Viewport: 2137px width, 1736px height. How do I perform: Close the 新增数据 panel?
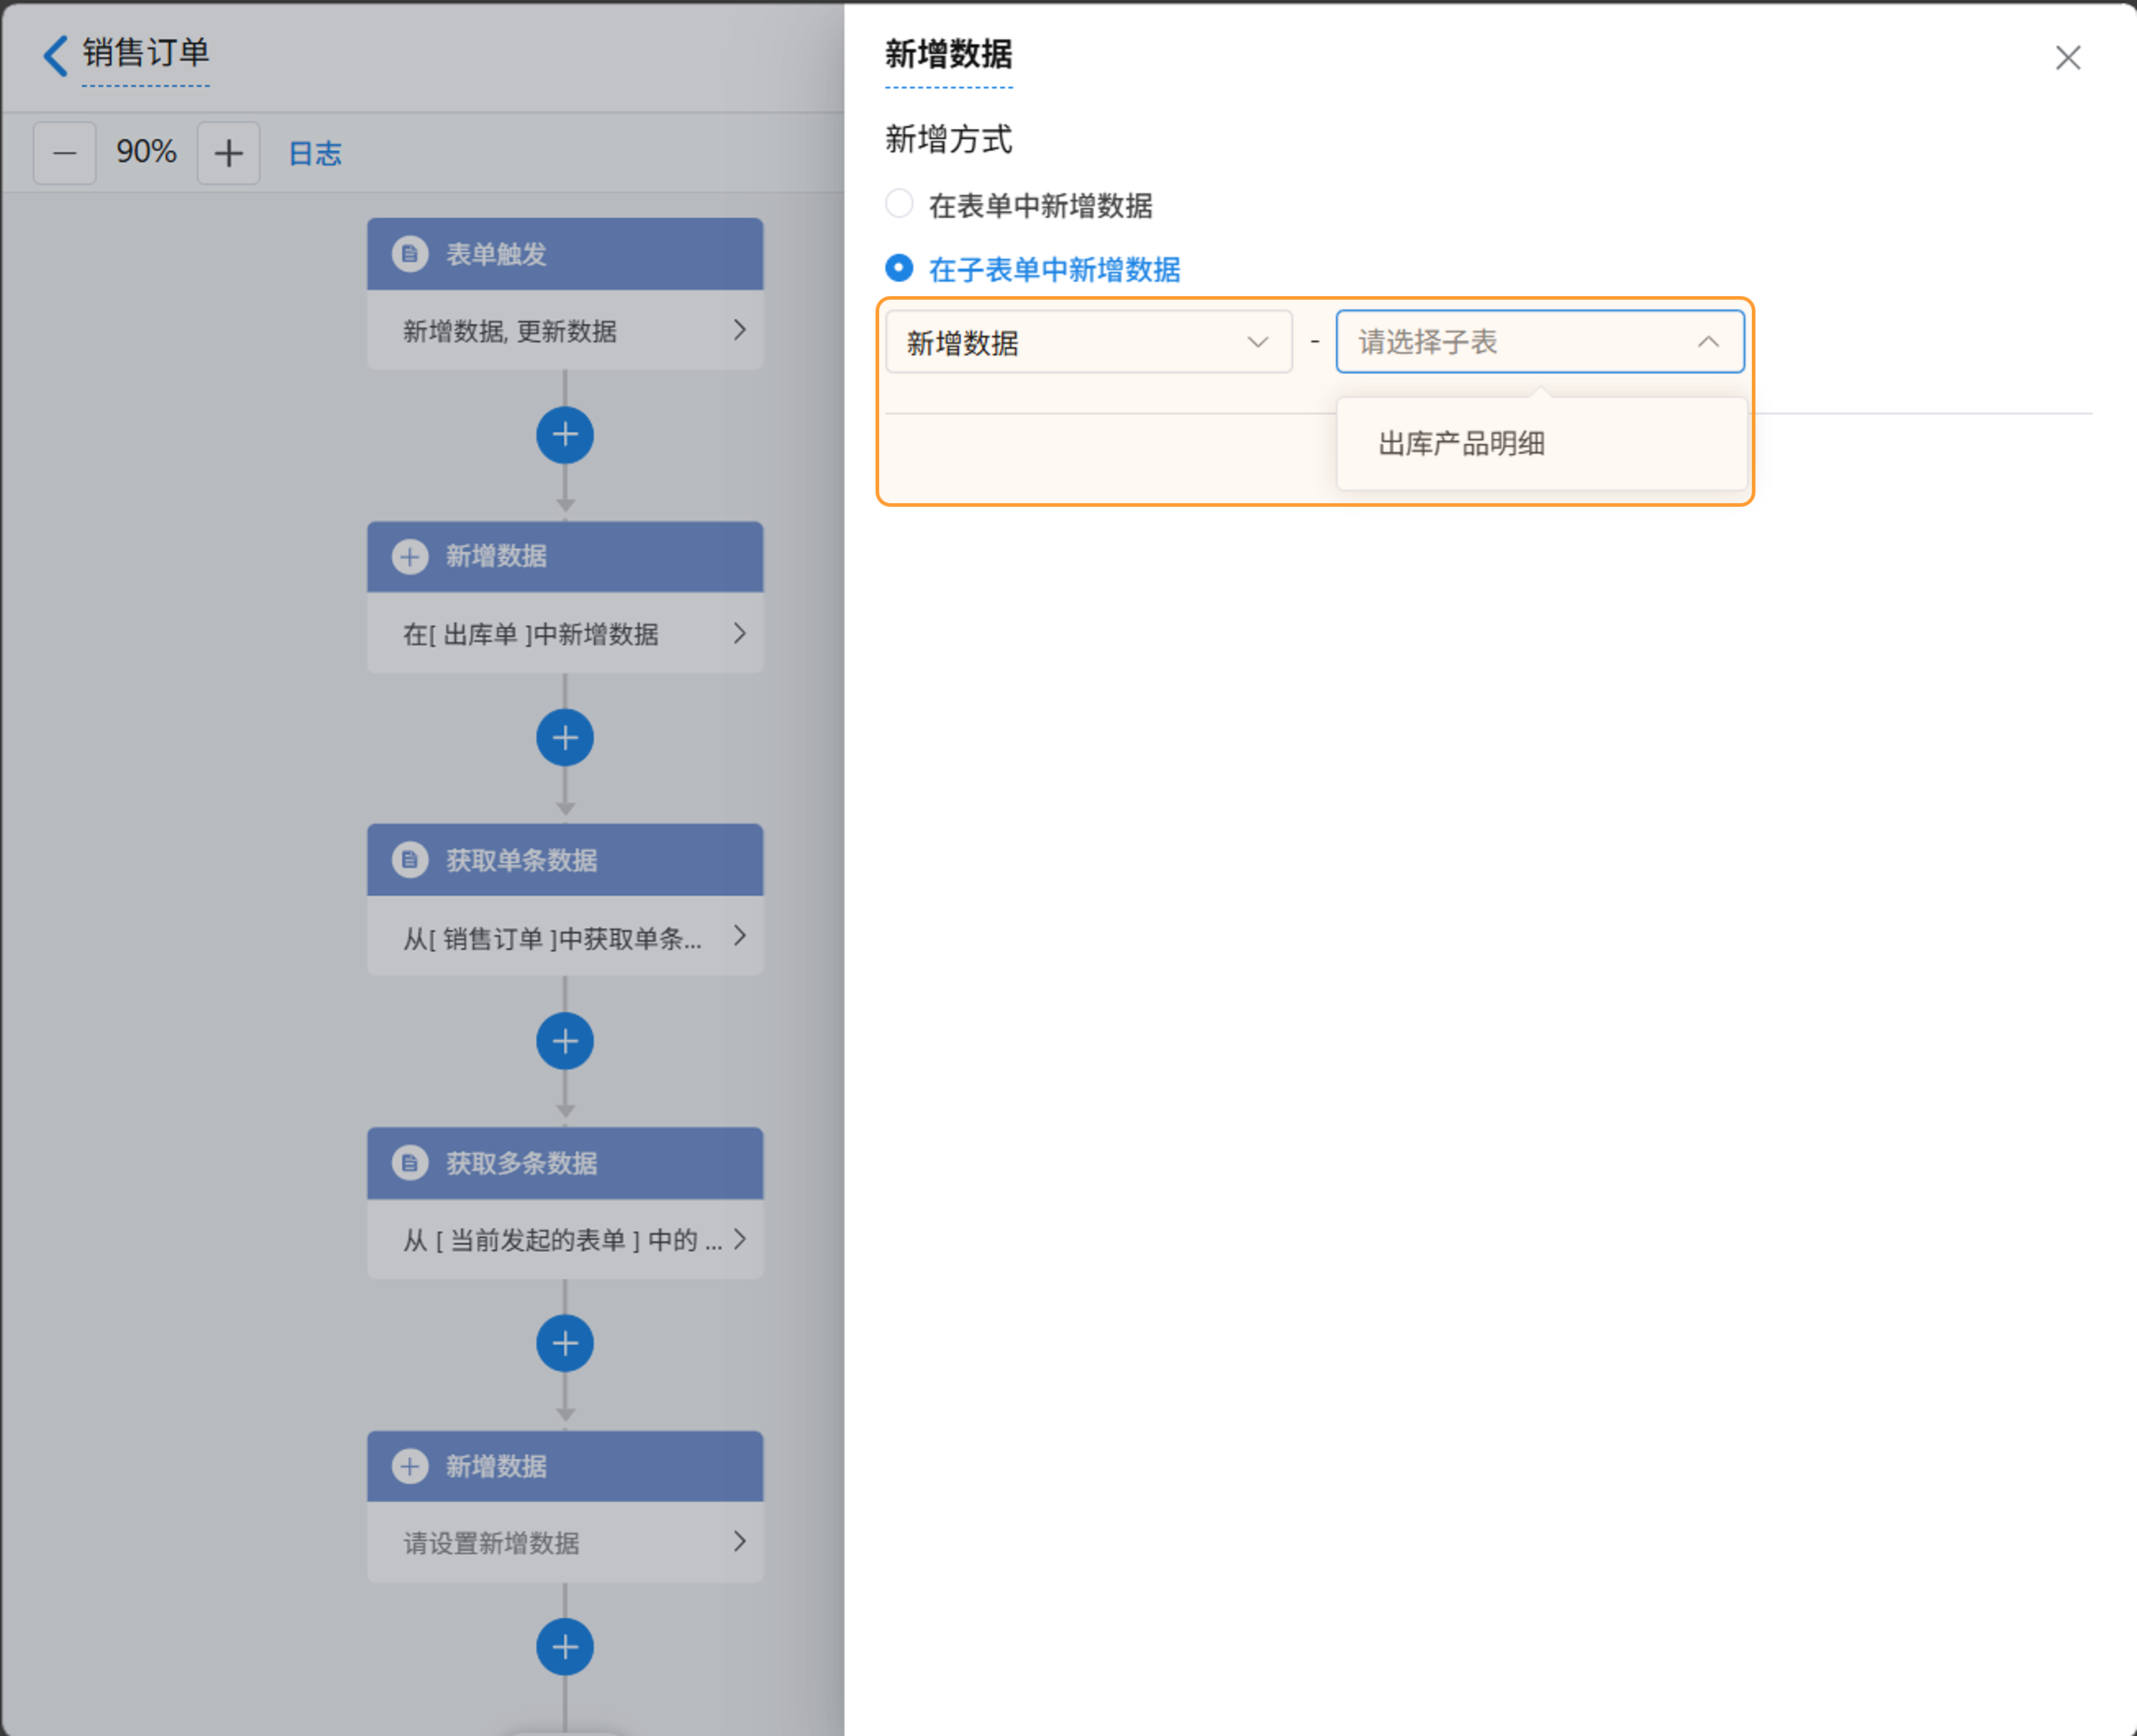(x=2067, y=58)
